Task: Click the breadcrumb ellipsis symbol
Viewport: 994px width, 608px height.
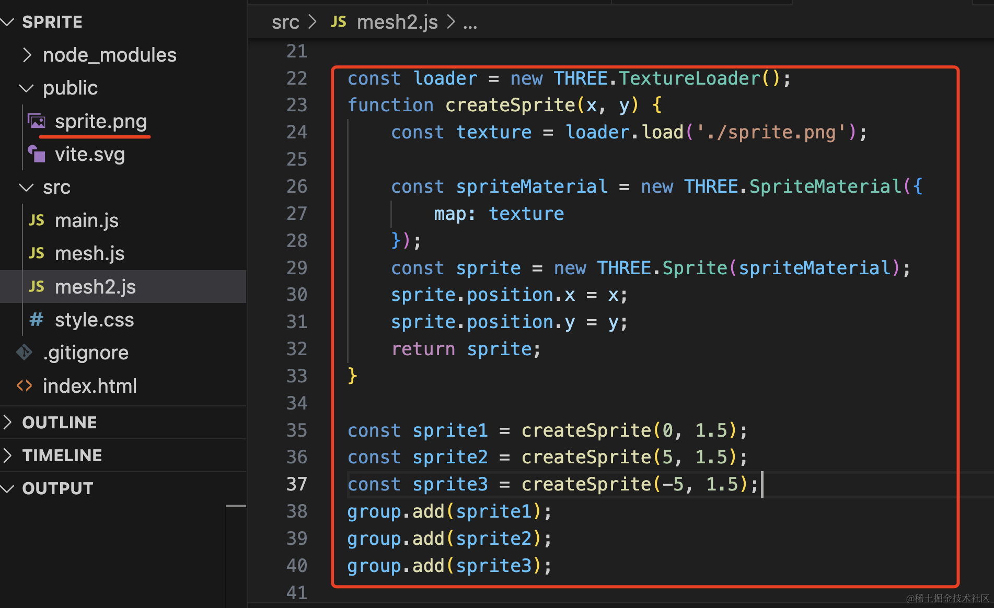Action: [470, 24]
